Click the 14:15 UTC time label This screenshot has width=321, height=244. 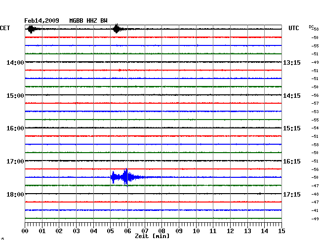pyautogui.click(x=292, y=96)
